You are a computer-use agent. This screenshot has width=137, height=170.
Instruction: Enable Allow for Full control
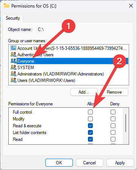[90, 112]
